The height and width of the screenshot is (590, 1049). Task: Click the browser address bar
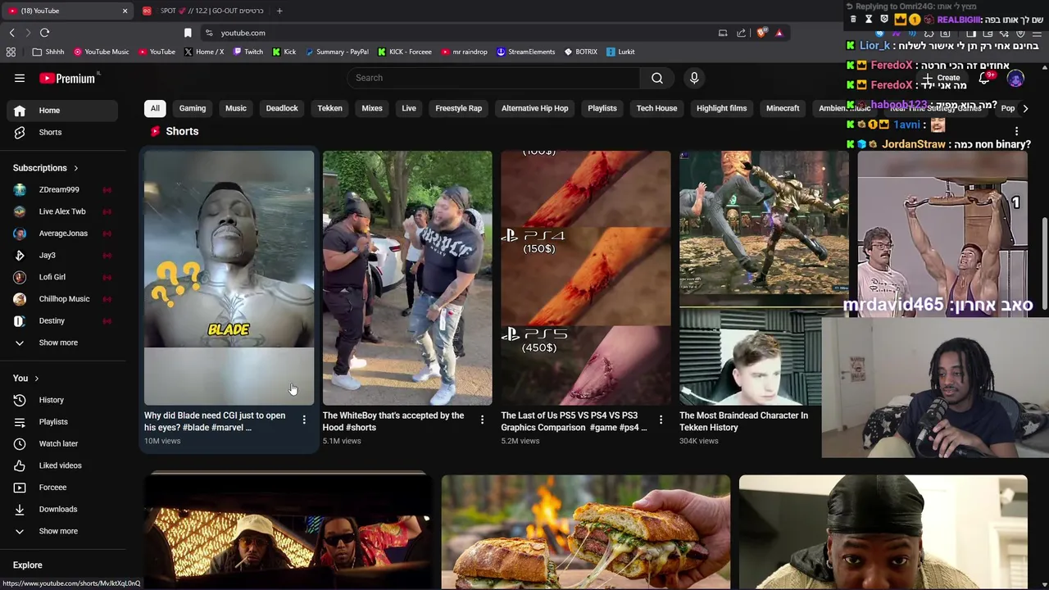coord(459,33)
